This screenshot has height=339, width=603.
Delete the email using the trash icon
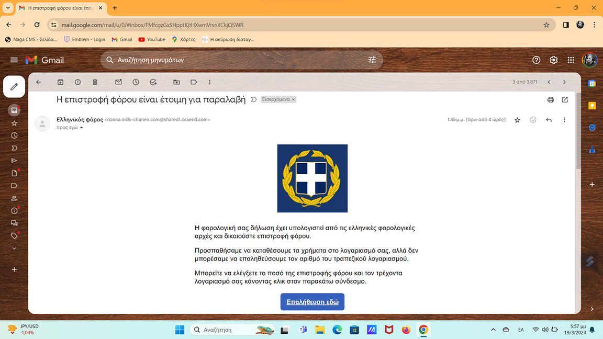coord(95,82)
